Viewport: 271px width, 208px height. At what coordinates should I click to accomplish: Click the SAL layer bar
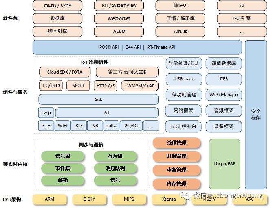coord(98,99)
